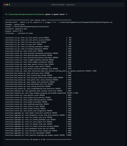127x146 pixels.
Task: Click the test_cli_format_markdown_scan line
Action: tap(38, 120)
